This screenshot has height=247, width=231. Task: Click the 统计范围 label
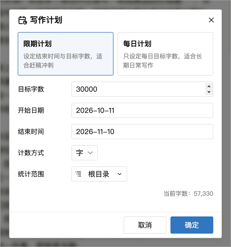point(31,174)
